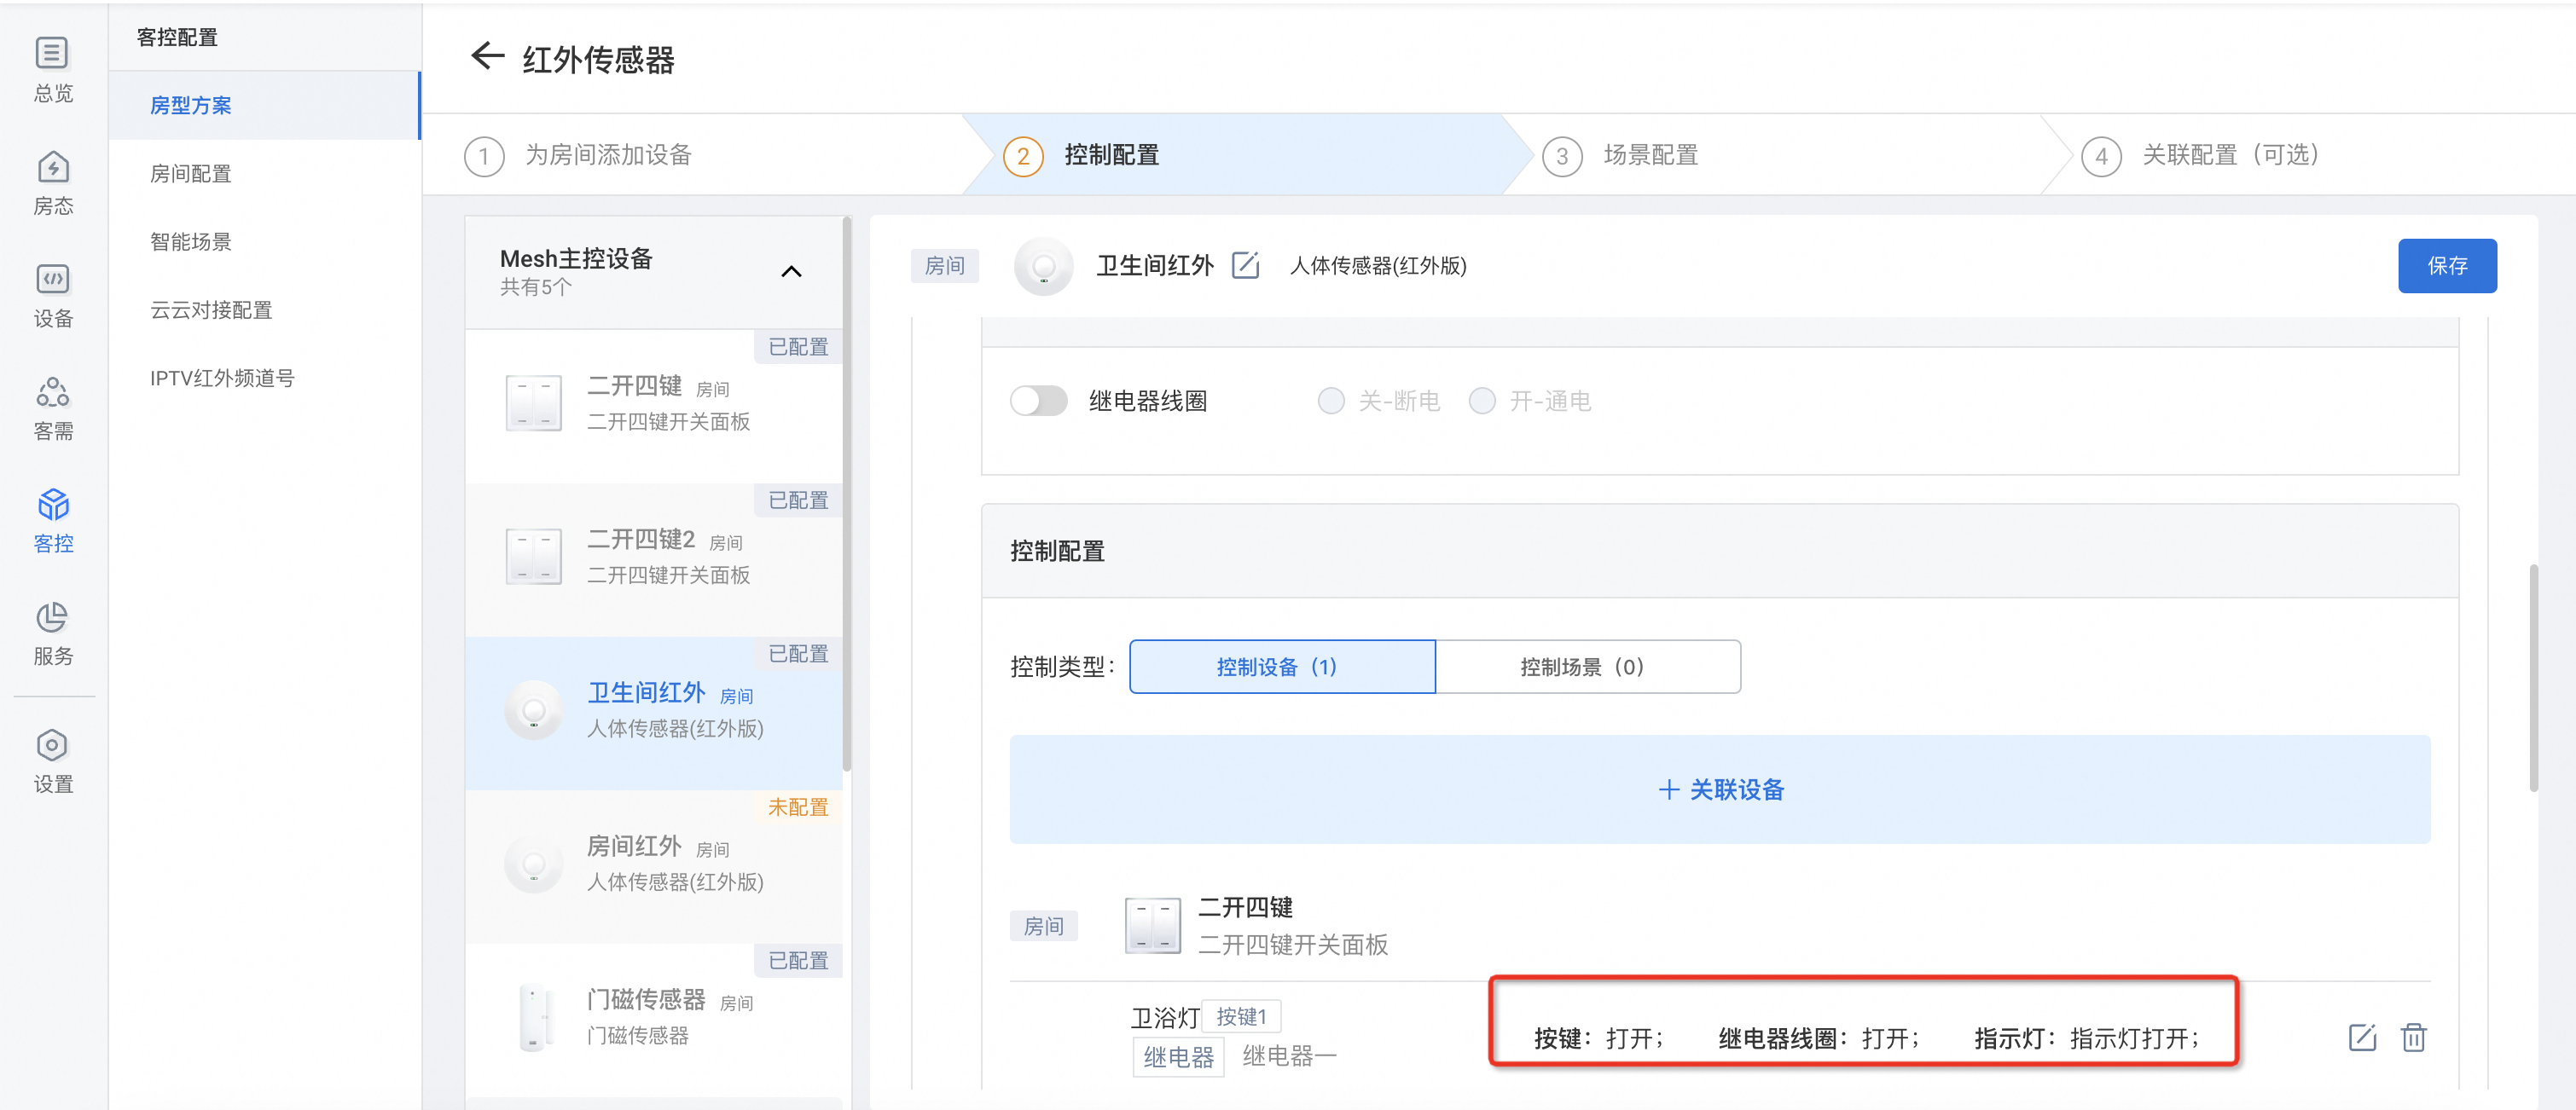
Task: Click the 房间 tag beside 卫生间红外 header
Action: [944, 266]
